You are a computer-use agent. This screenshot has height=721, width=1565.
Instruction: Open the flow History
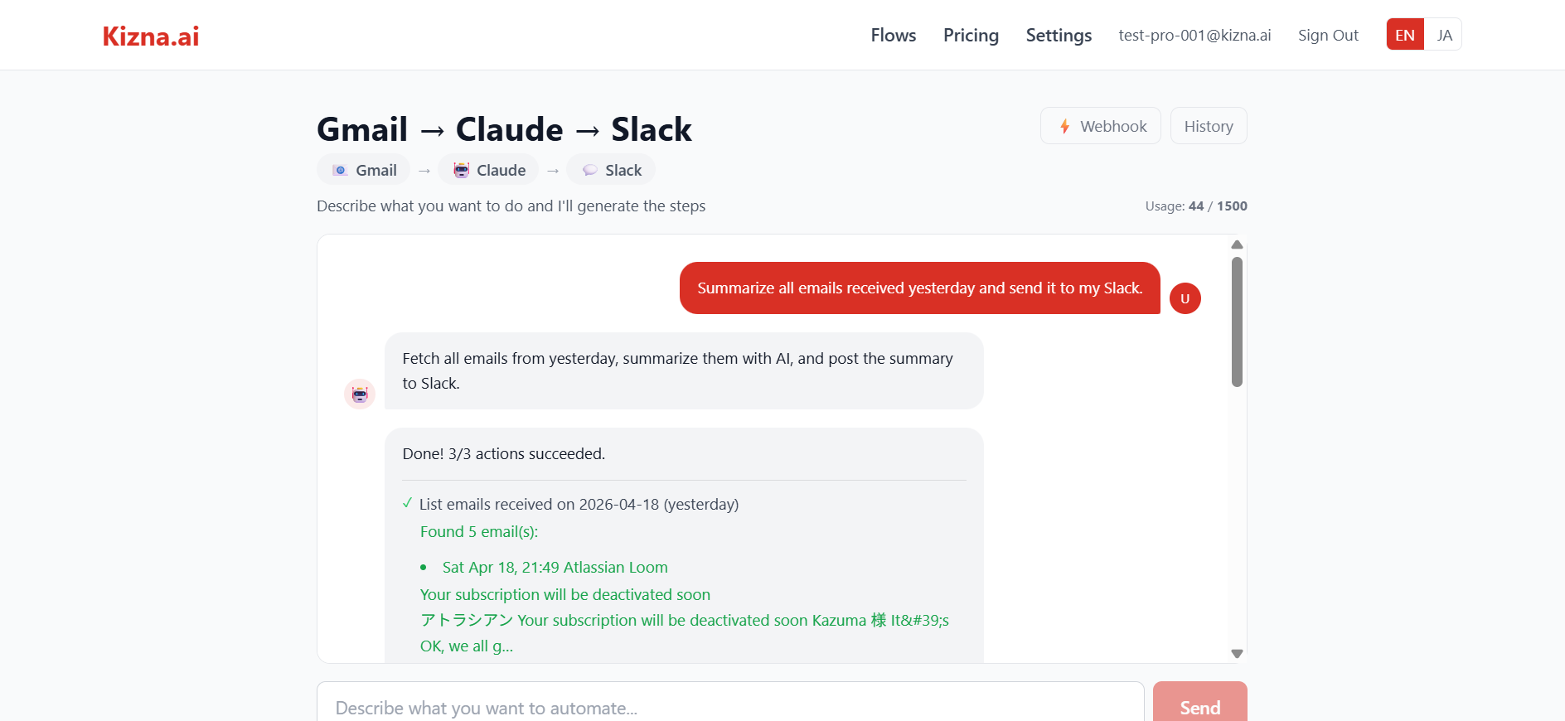1209,126
